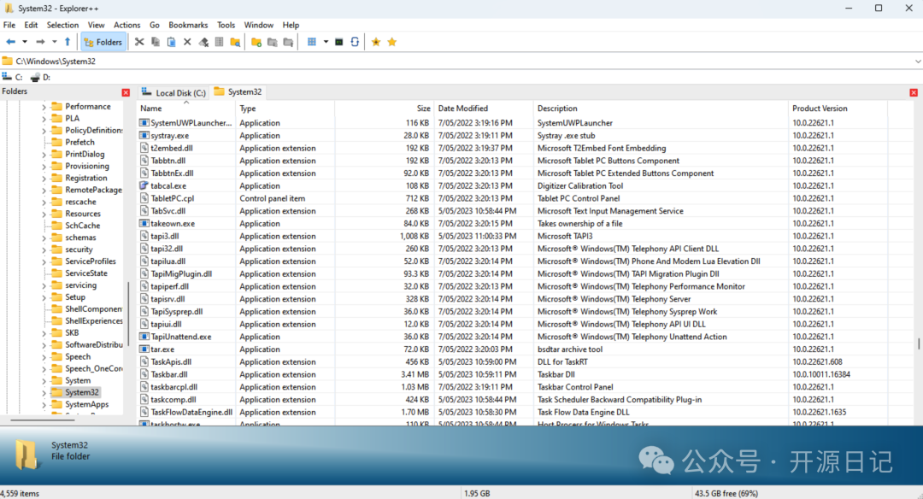Click the Move To folder icon

click(x=288, y=42)
